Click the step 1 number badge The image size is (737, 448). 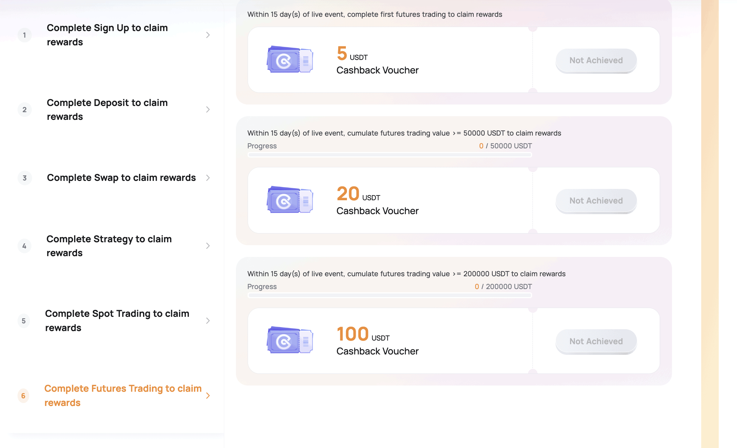(24, 35)
